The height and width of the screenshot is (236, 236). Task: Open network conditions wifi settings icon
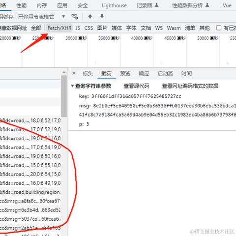[75, 17]
